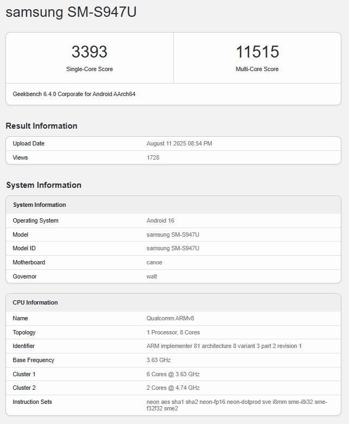The width and height of the screenshot is (349, 424).
Task: Click the Model row label
Action: (20, 235)
